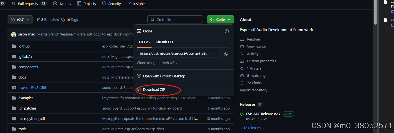Viewport: 394px width, 133px height.
Task: Click the Report repository link
Action: point(254,90)
